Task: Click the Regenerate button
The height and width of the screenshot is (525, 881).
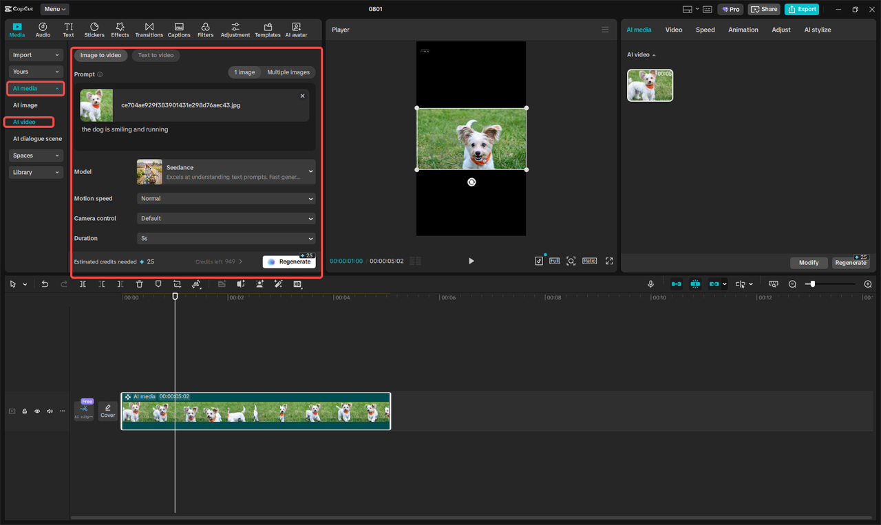Action: (x=288, y=261)
